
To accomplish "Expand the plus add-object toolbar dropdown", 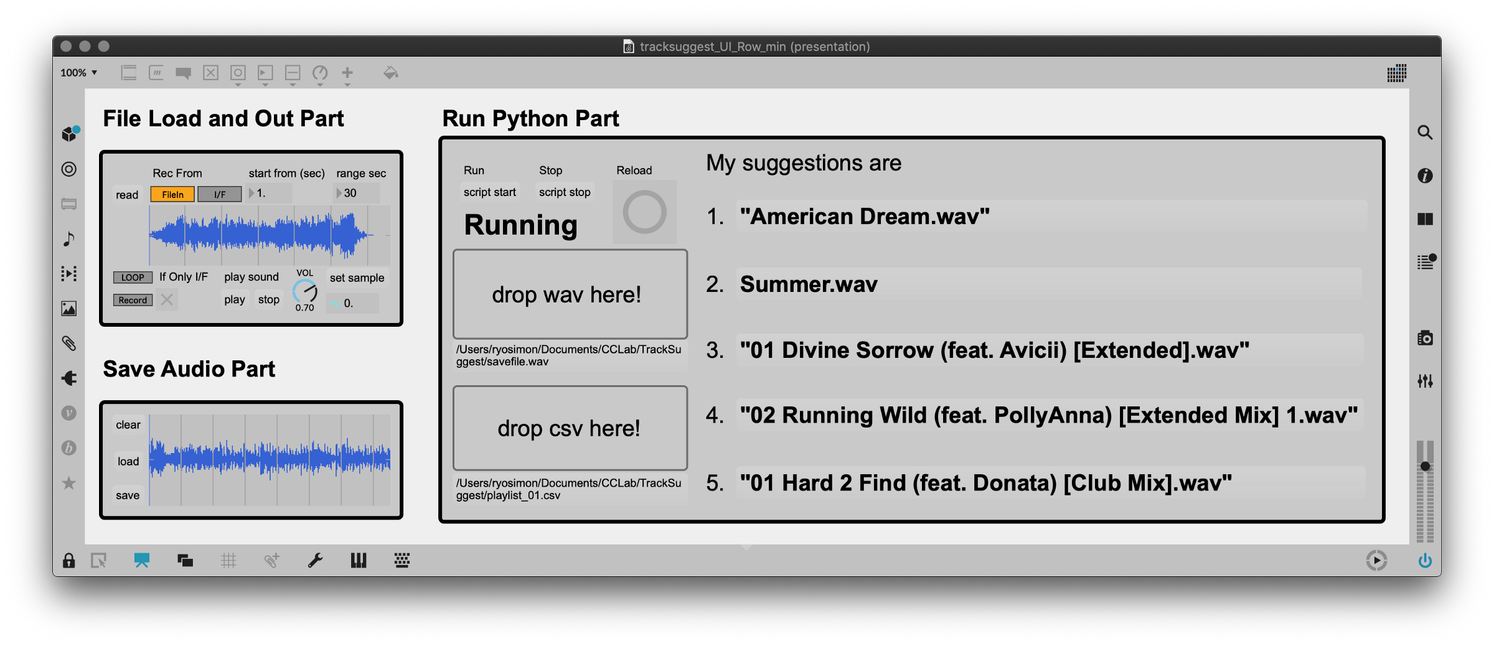I will (x=347, y=75).
